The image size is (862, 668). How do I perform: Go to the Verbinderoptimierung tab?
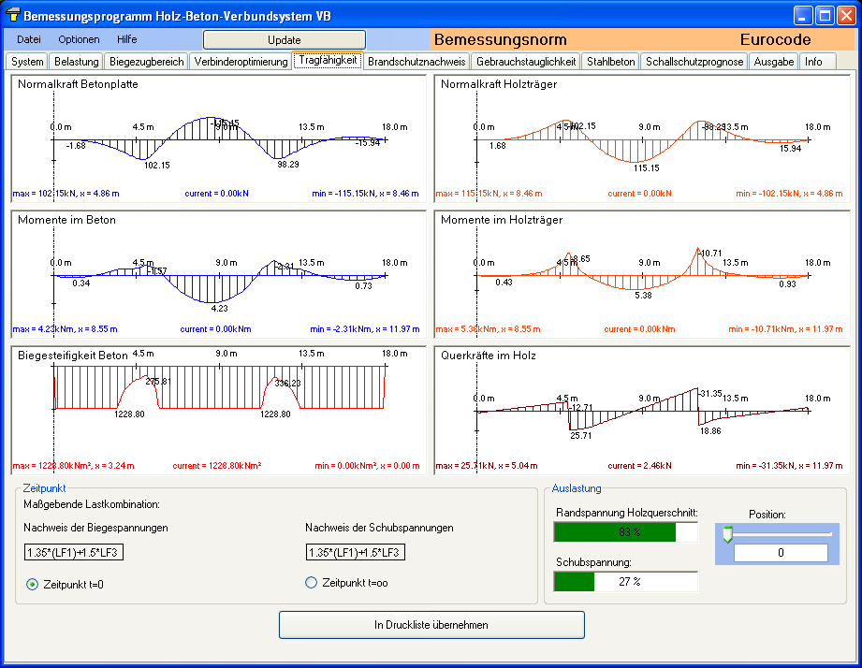[x=241, y=62]
